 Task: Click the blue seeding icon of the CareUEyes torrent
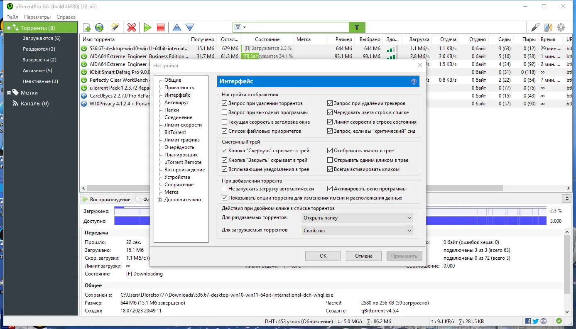84,96
